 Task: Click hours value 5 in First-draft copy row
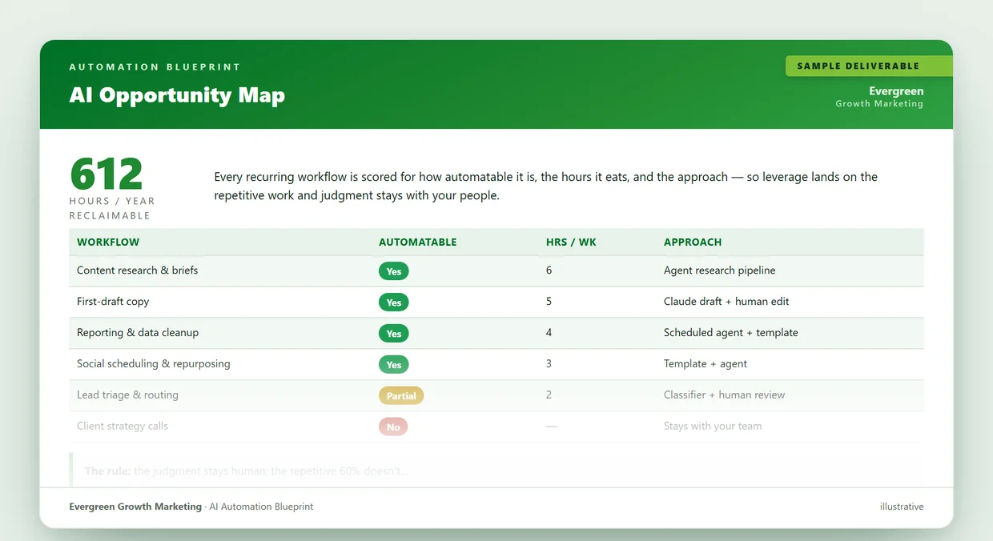coord(549,302)
